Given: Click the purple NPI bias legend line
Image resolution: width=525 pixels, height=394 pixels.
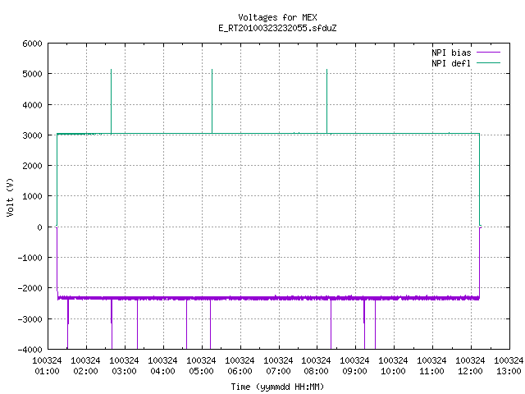Looking at the screenshot, I should [x=489, y=53].
